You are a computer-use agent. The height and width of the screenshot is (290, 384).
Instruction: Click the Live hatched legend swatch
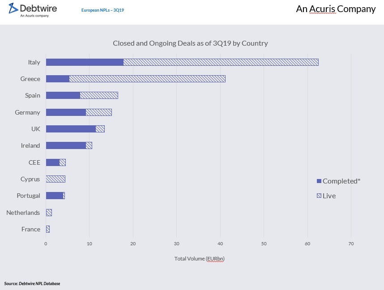319,196
